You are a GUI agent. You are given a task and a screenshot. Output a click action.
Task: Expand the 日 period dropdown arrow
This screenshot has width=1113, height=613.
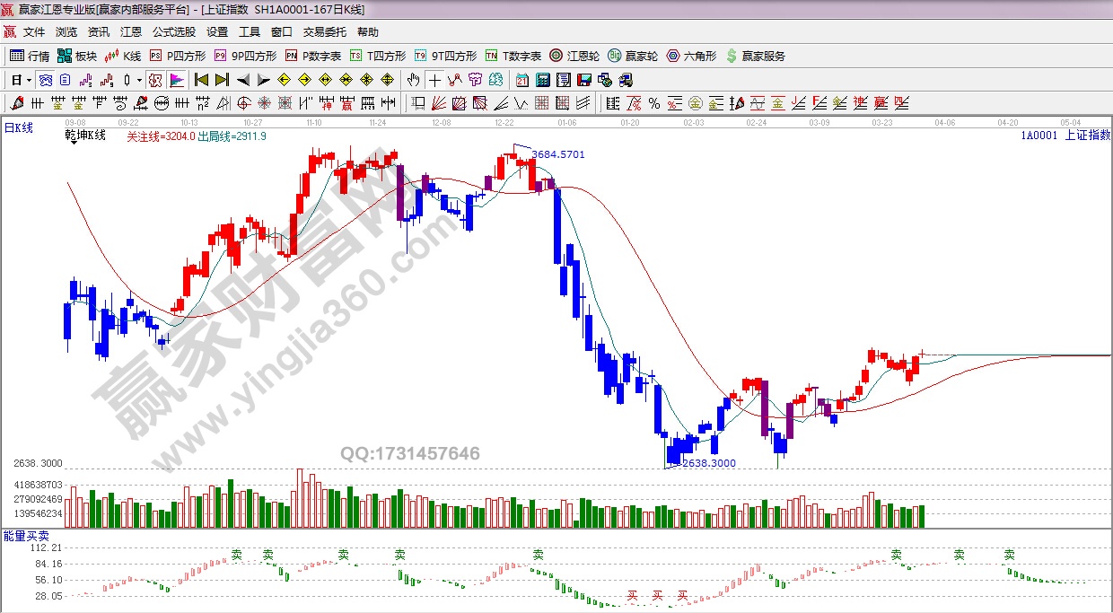point(29,80)
